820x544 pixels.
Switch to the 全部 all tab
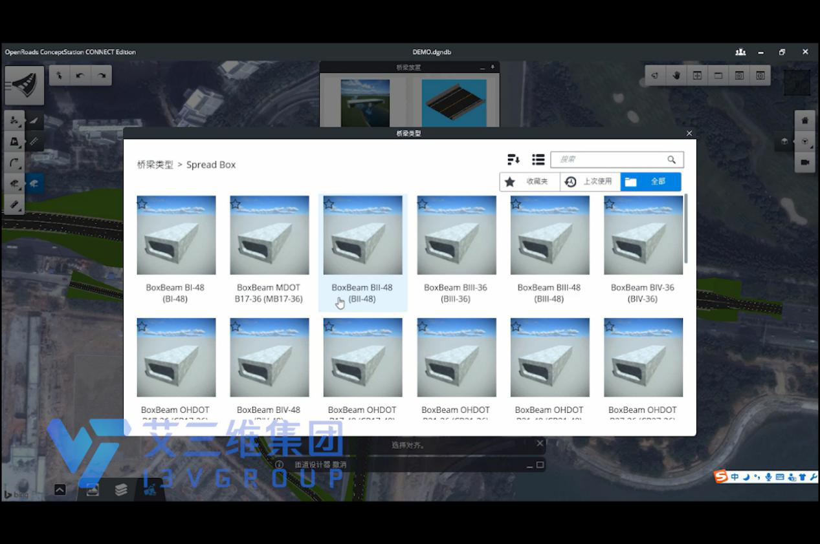pyautogui.click(x=650, y=182)
